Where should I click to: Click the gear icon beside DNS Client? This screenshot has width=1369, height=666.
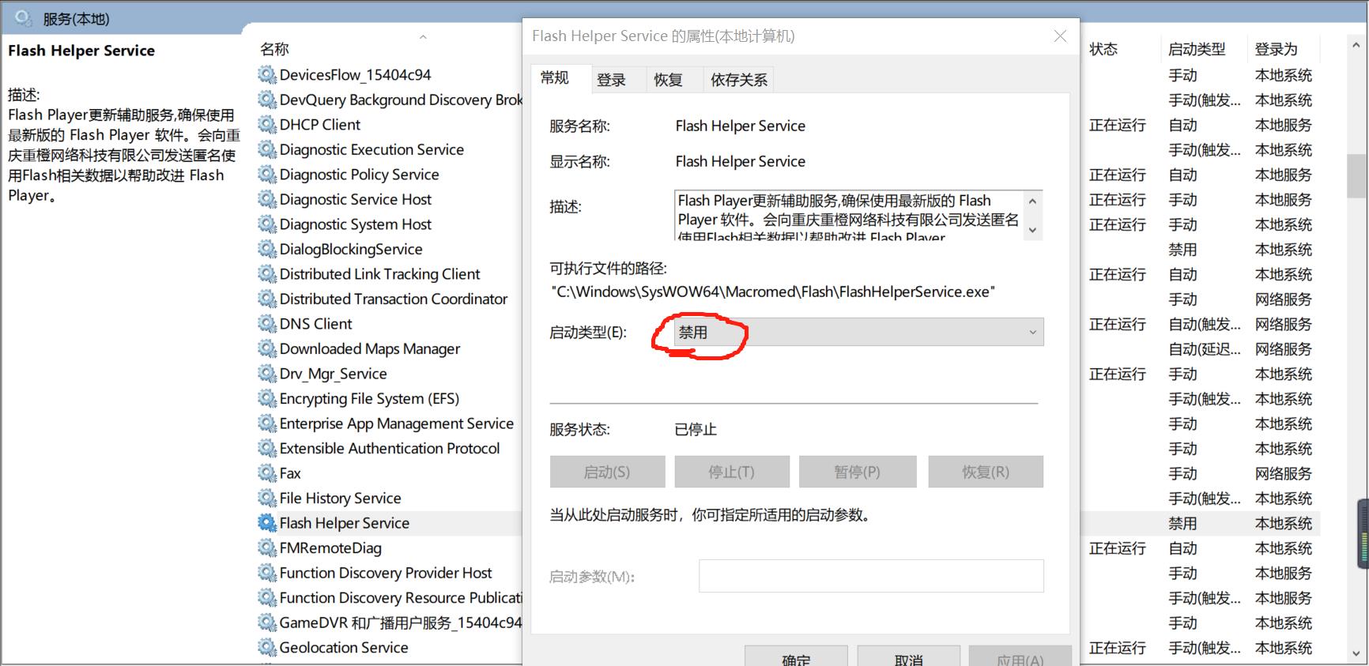(x=267, y=324)
